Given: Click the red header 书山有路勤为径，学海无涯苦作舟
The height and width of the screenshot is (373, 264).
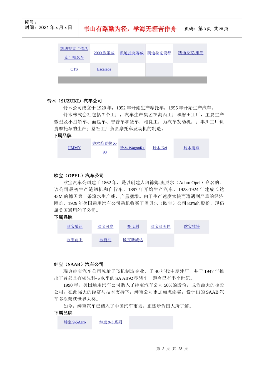Looking at the screenshot, I should tap(130, 29).
